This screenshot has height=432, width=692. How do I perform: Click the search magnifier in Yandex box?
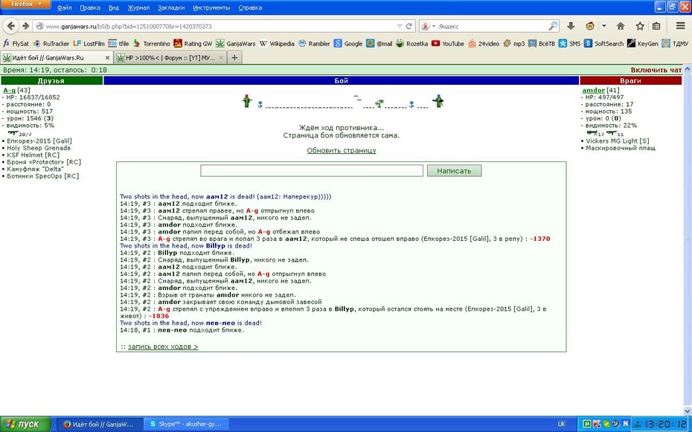click(x=553, y=26)
